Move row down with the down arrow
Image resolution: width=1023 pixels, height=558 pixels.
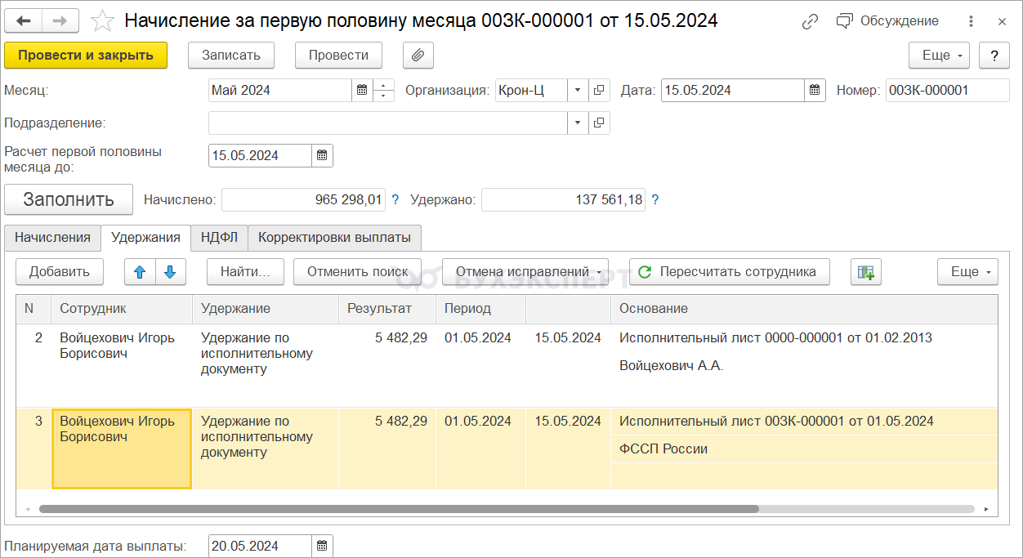(x=171, y=272)
